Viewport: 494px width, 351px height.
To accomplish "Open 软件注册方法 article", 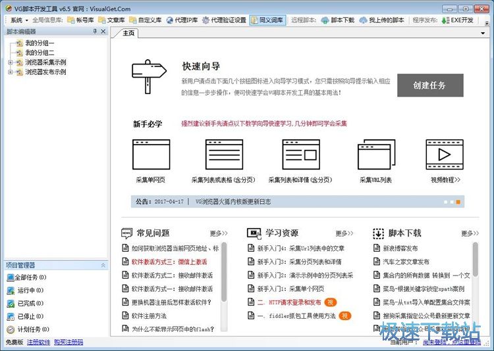I will (149, 316).
